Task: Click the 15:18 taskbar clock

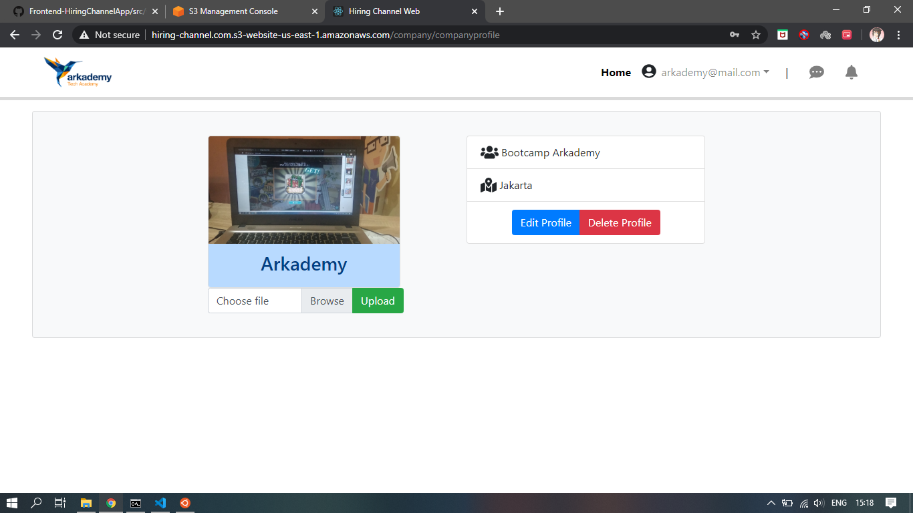Action: click(865, 503)
